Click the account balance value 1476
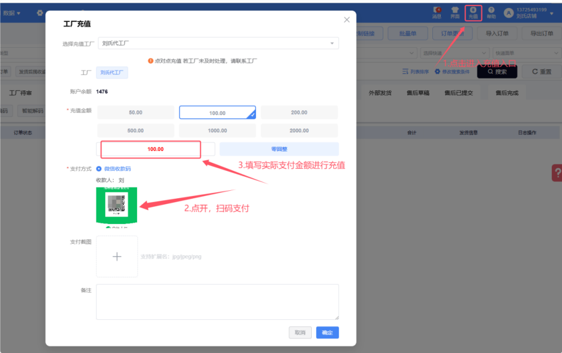This screenshot has width=562, height=353. point(102,92)
